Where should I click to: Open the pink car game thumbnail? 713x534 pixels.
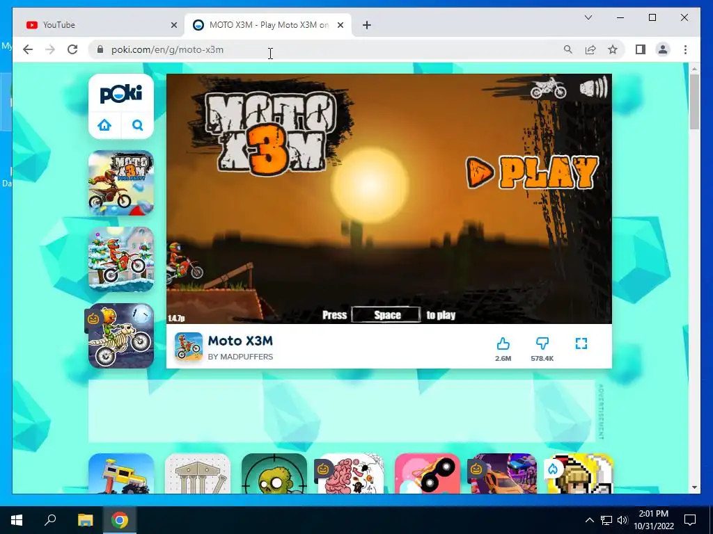coord(427,473)
